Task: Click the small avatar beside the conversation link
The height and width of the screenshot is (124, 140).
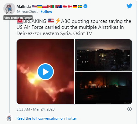Action: (x=9, y=118)
